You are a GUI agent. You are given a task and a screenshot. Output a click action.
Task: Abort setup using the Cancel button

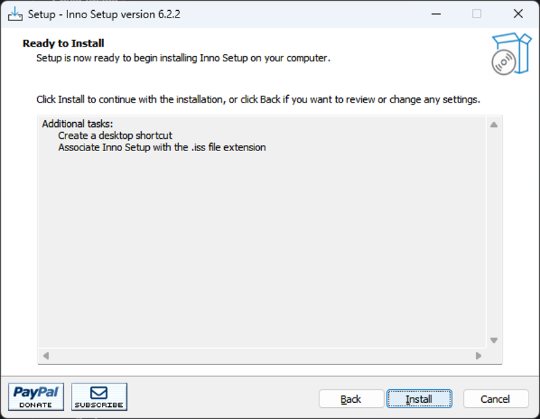(x=495, y=399)
